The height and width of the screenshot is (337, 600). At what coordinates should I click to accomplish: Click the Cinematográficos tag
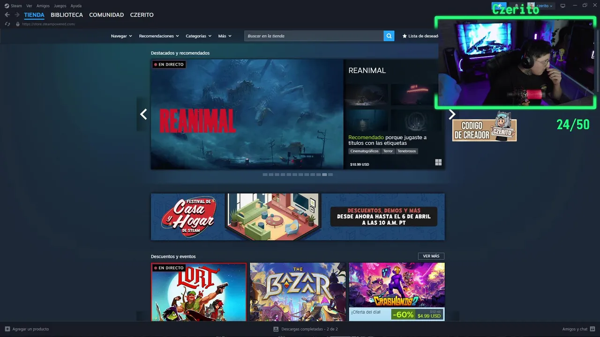pos(364,151)
